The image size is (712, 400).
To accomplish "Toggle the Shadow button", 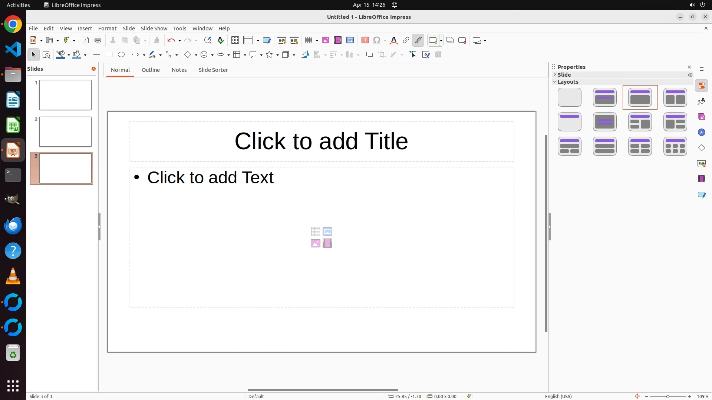I will point(369,55).
